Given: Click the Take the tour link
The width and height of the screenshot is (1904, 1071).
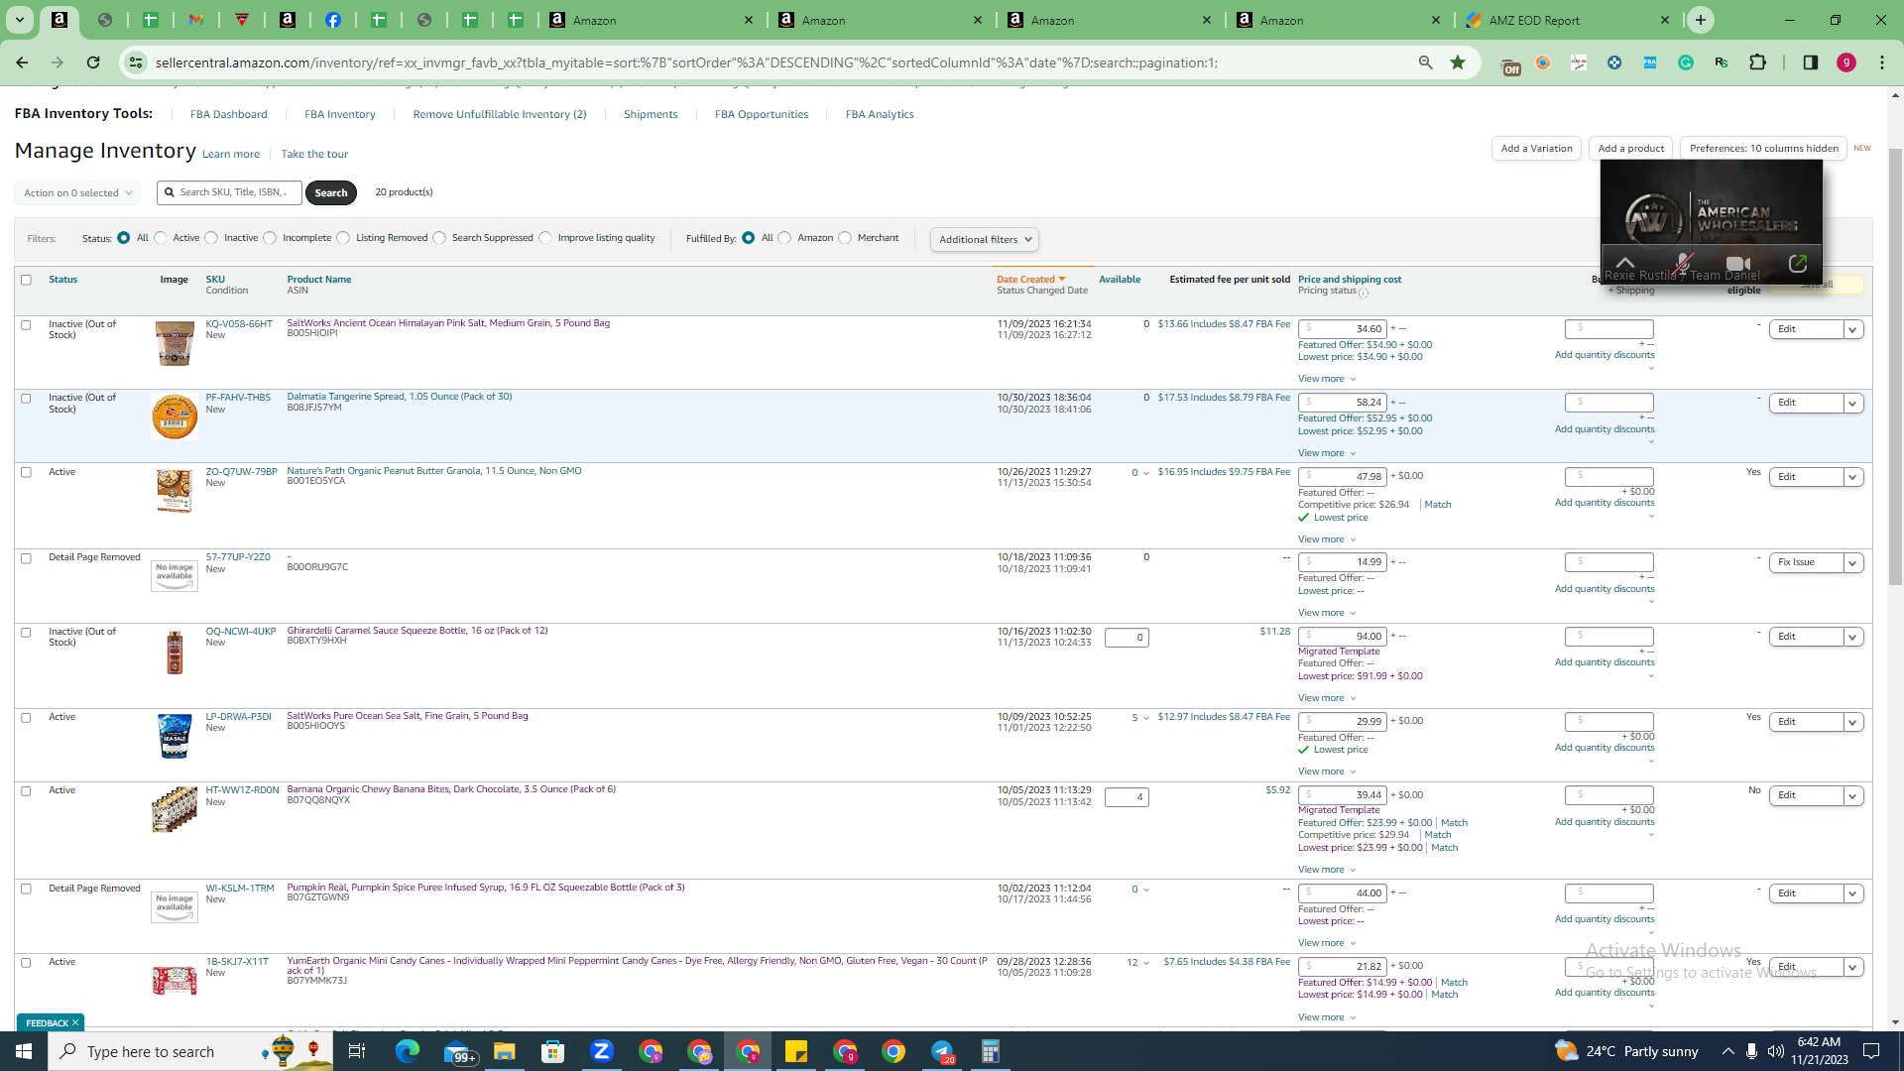Looking at the screenshot, I should tap(314, 154).
